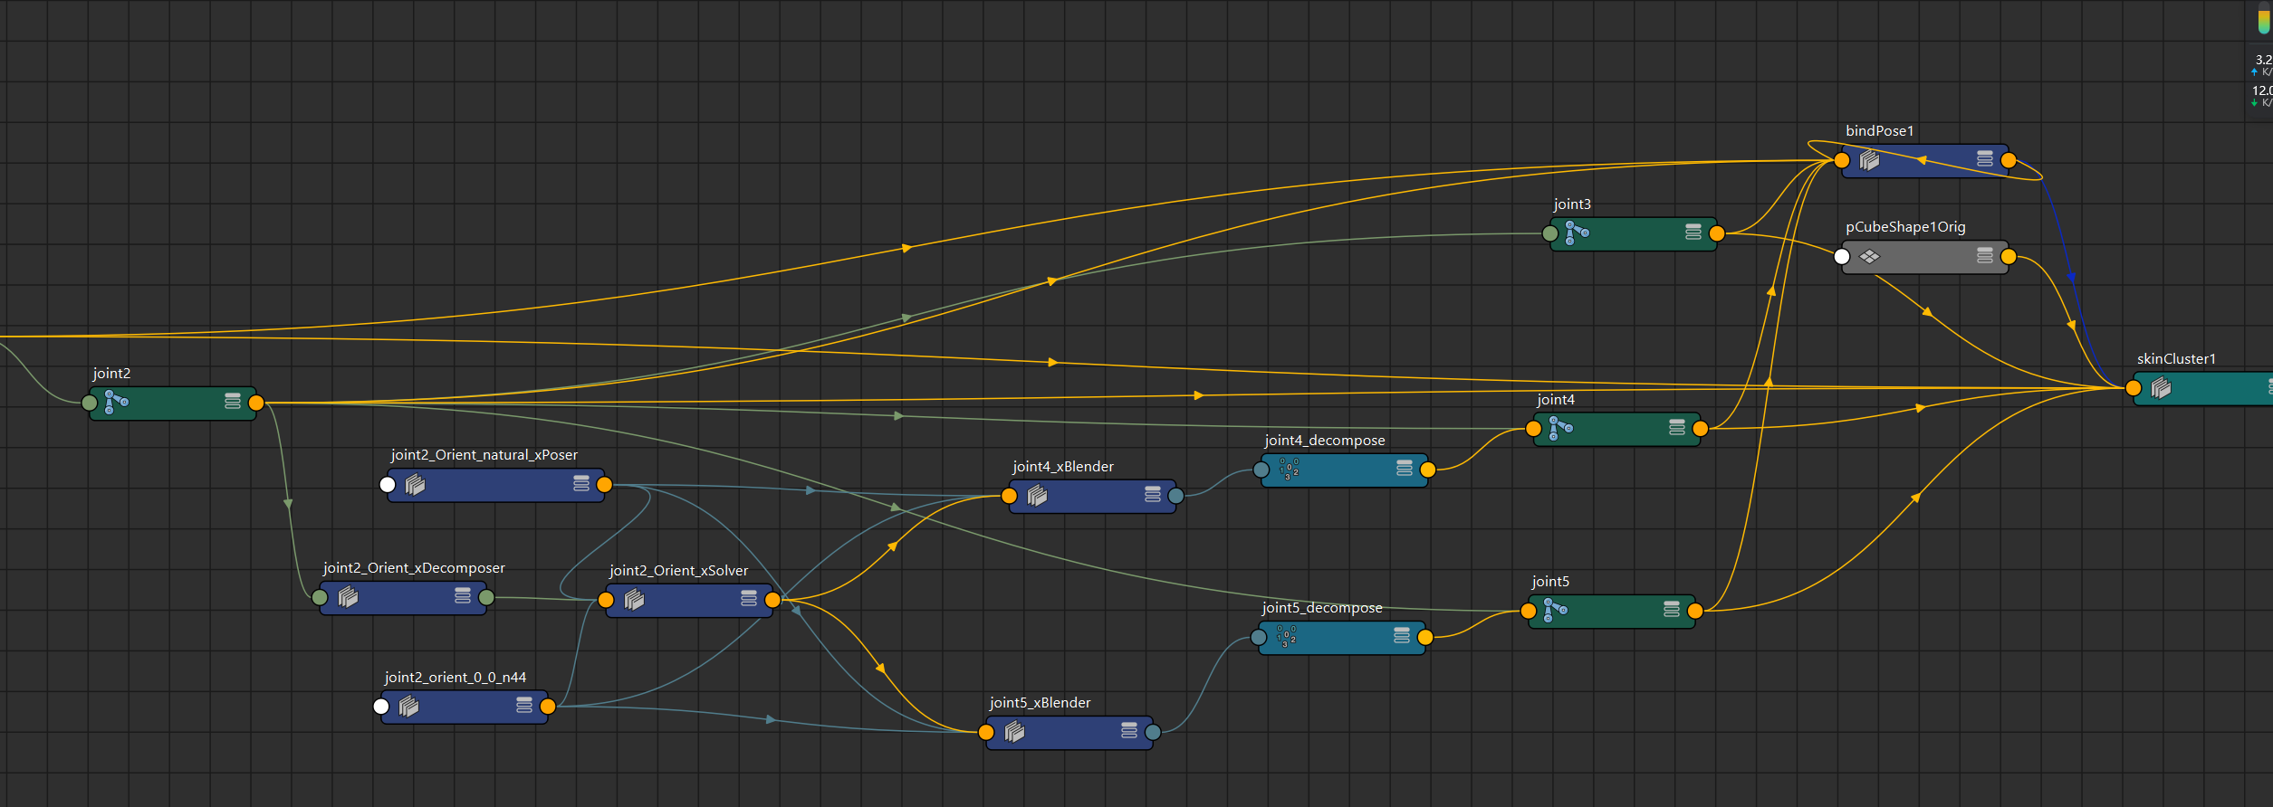Click the skinCluster1 input port
Image resolution: width=2273 pixels, height=807 pixels.
point(2134,388)
